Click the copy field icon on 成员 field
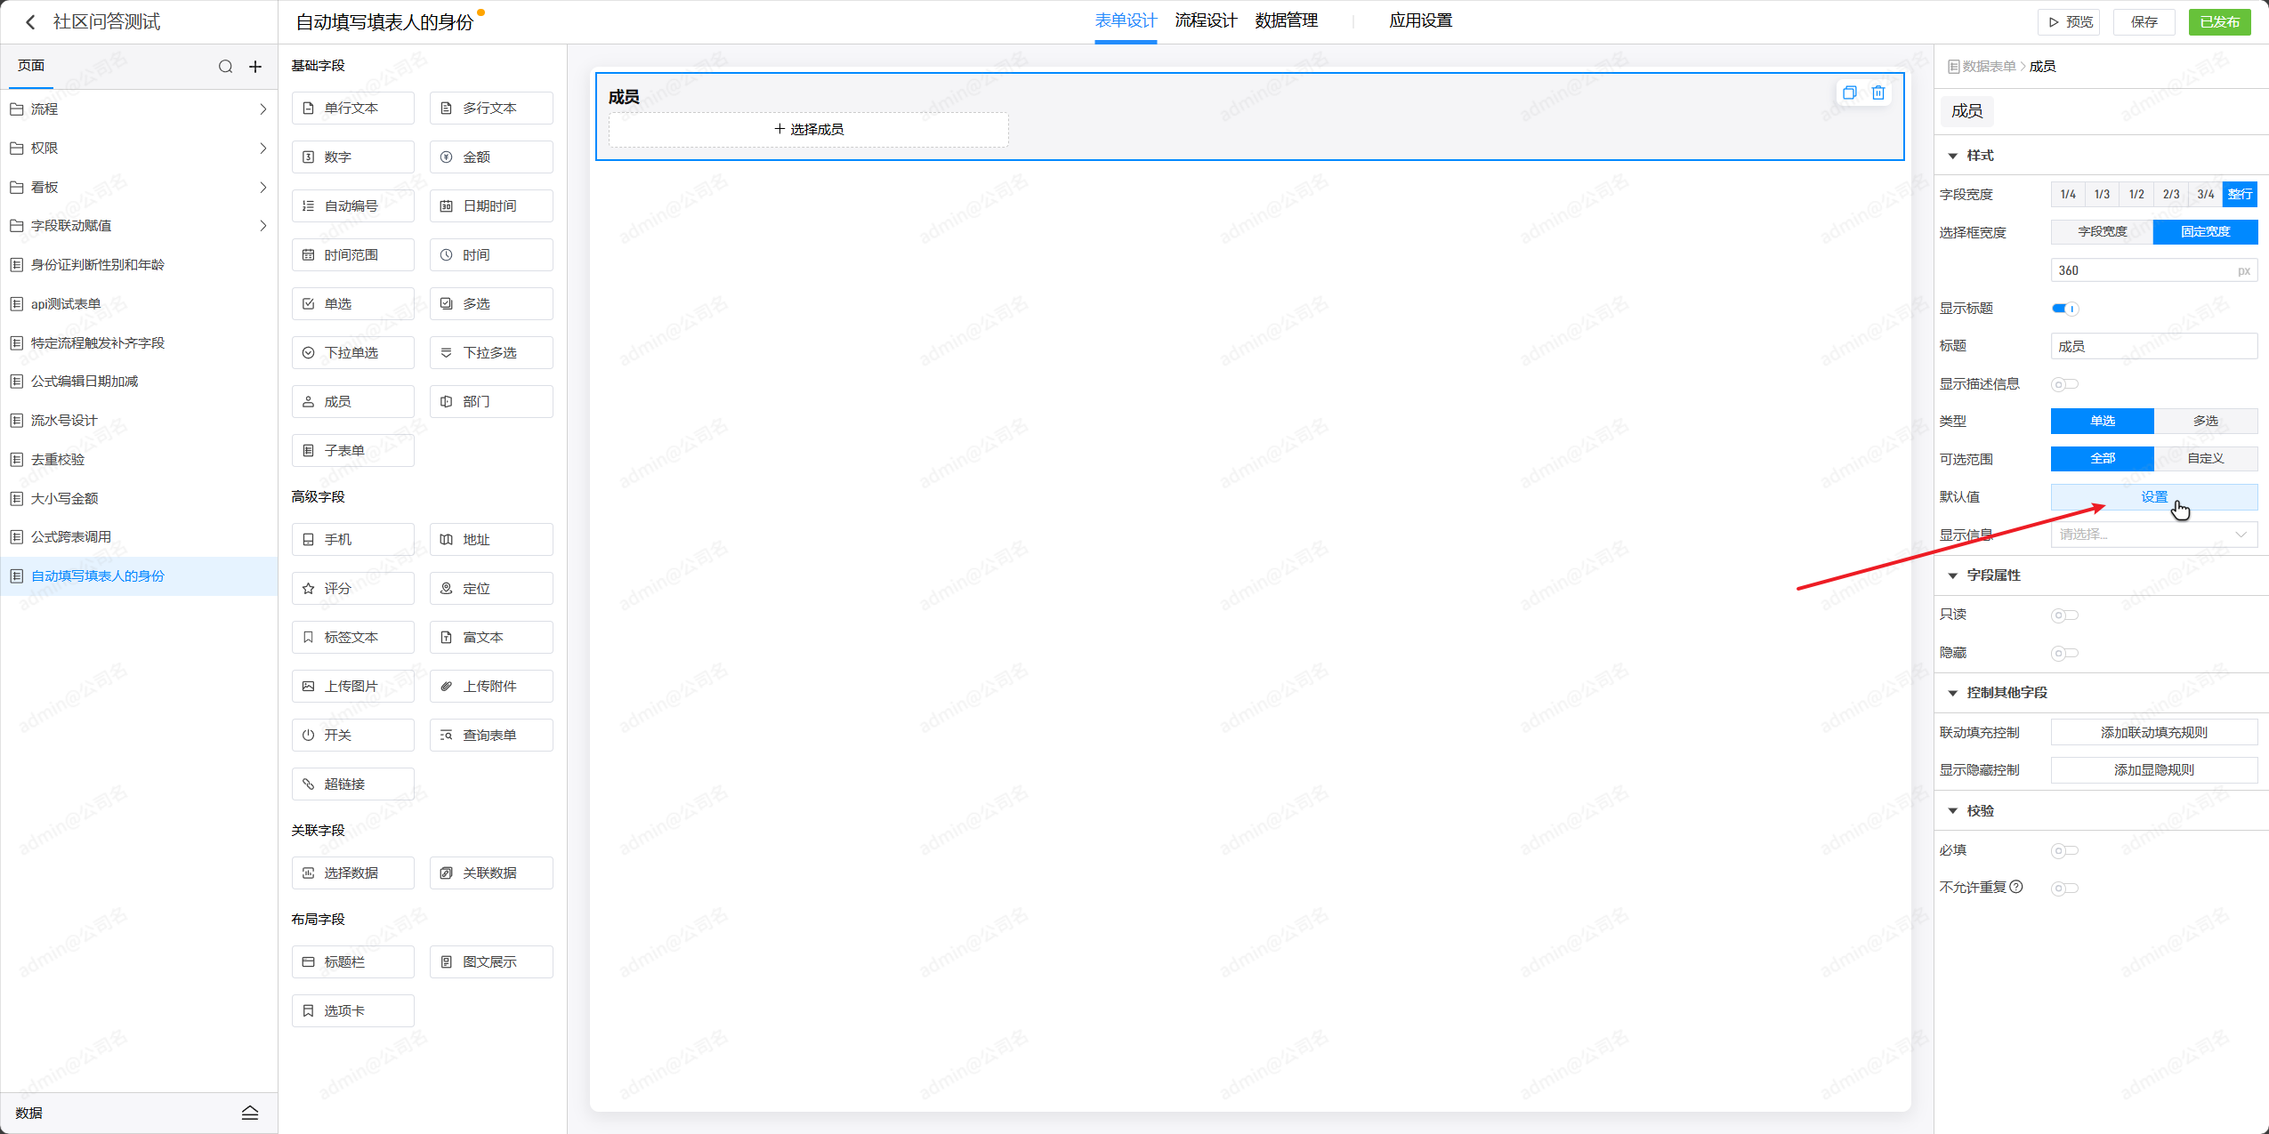Viewport: 2269px width, 1134px height. coord(1849,92)
